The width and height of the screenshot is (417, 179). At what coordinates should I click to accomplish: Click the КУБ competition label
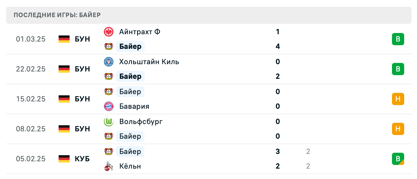point(82,159)
